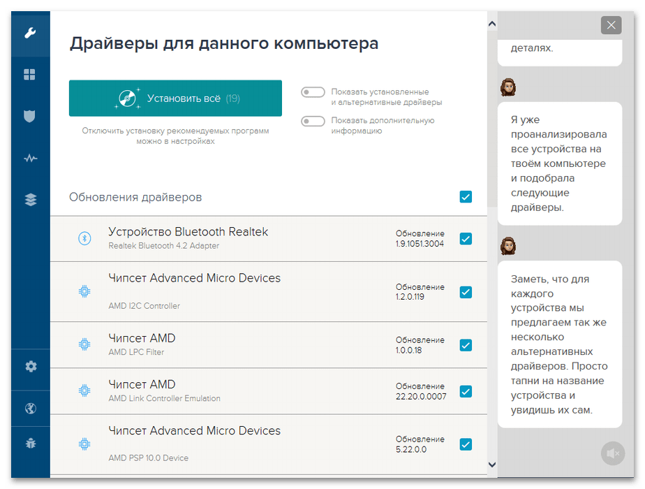Click the scrollbar down arrow of driver list
This screenshot has height=489, width=645.
pyautogui.click(x=492, y=464)
